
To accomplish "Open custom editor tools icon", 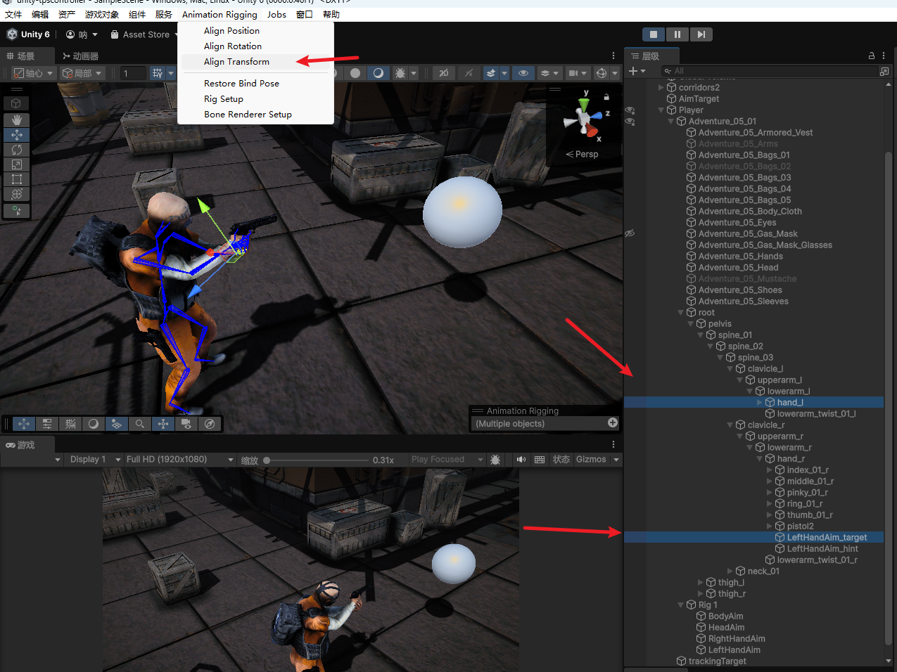I will (17, 211).
